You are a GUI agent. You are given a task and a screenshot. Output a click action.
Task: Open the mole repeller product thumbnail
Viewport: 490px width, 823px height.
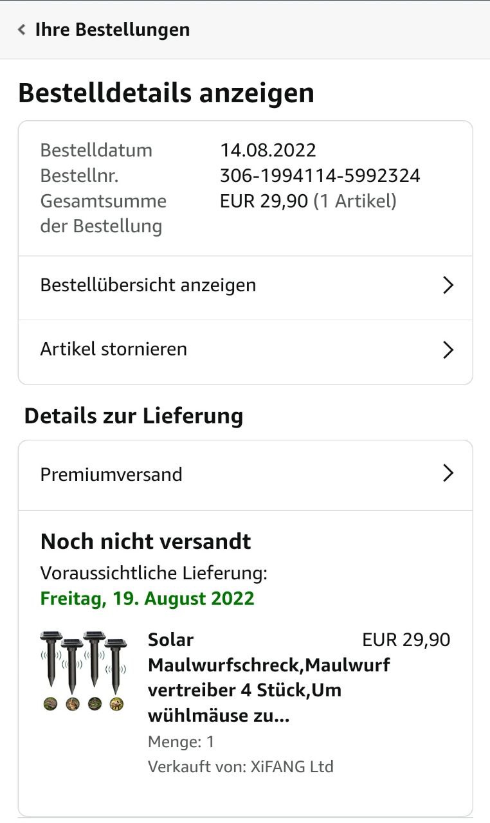pyautogui.click(x=83, y=671)
